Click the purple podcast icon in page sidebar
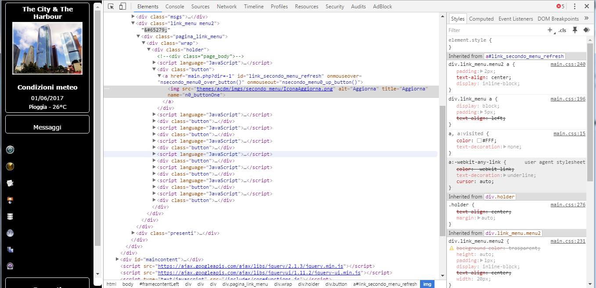 (10, 266)
